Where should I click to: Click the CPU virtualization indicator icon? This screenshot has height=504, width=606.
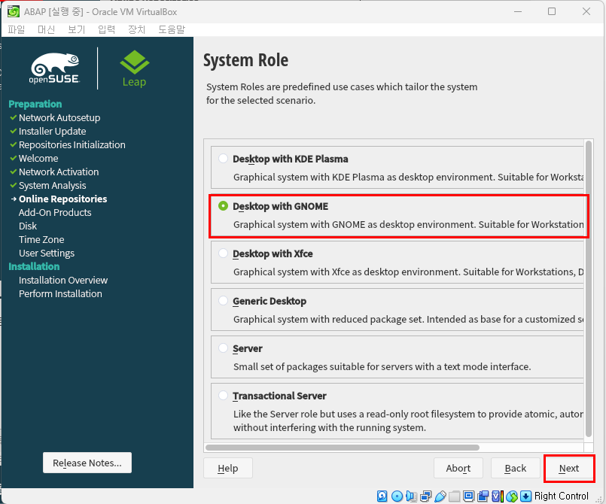[498, 496]
